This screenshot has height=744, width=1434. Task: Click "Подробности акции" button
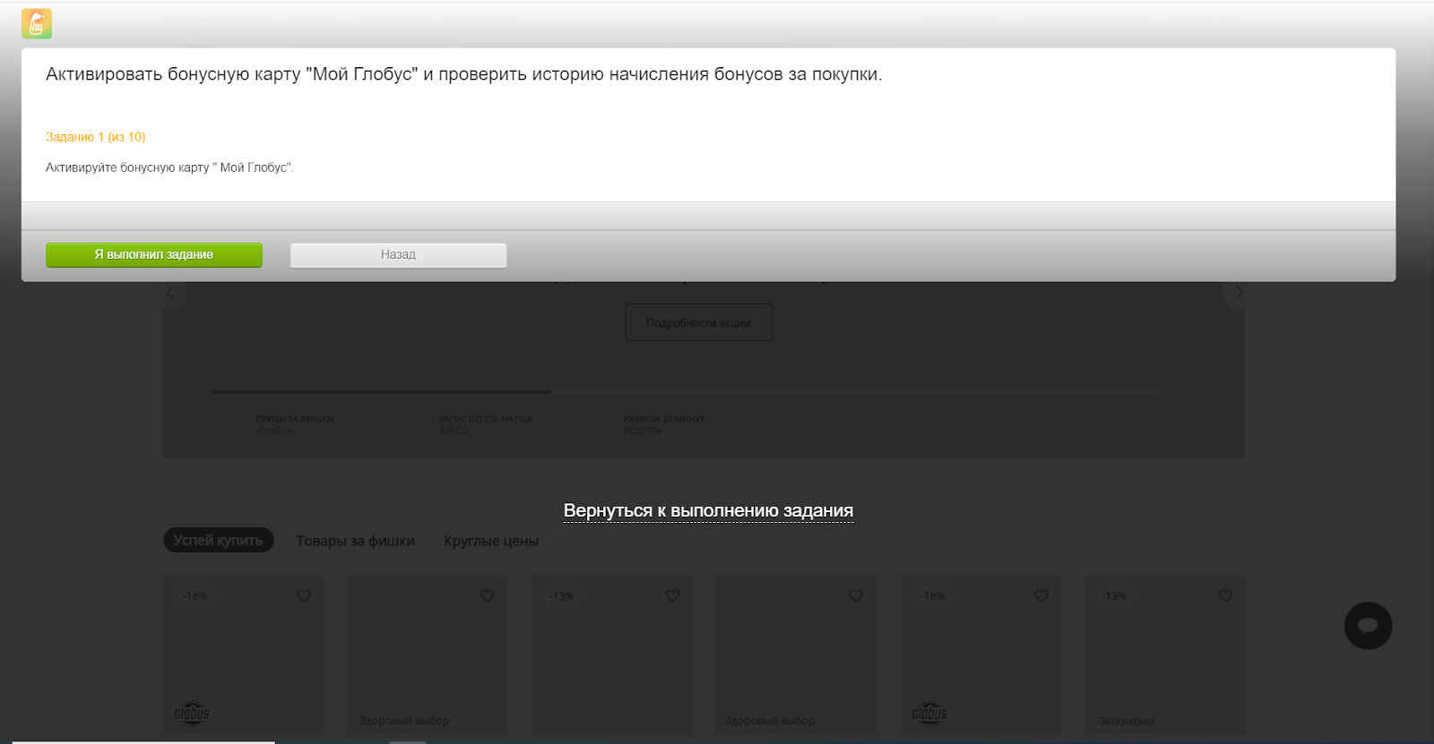698,322
